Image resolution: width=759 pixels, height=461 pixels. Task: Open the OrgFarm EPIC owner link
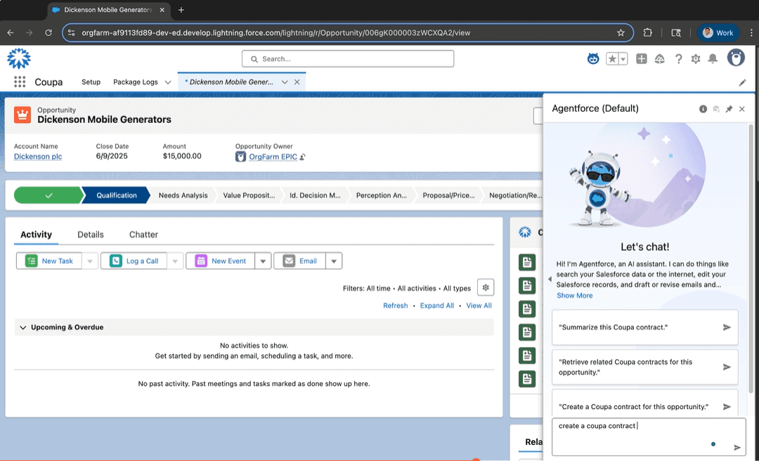click(x=273, y=157)
